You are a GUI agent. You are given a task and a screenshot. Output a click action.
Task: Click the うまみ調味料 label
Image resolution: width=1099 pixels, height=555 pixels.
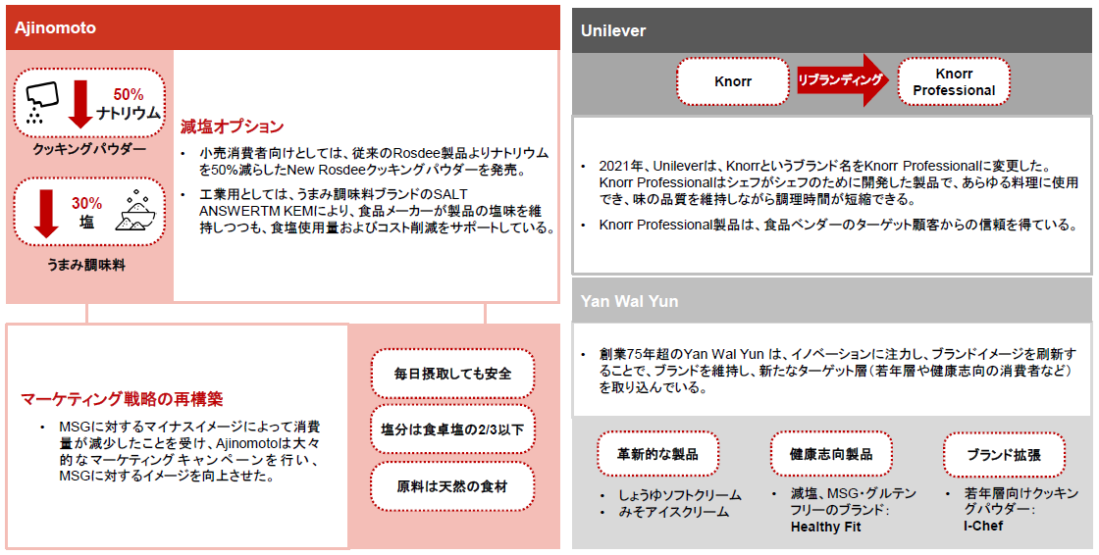85,266
